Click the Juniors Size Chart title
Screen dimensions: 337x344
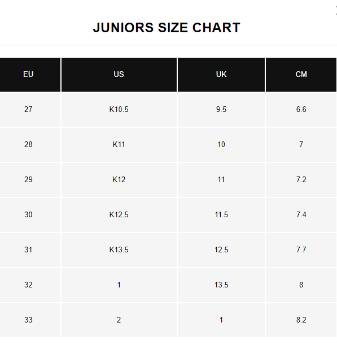[167, 28]
